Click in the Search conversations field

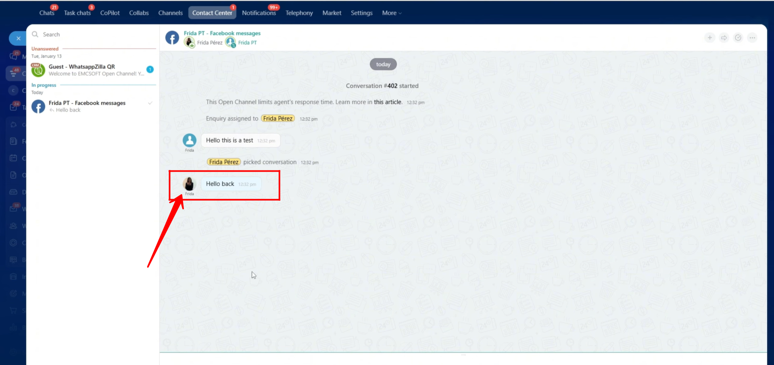pos(97,35)
